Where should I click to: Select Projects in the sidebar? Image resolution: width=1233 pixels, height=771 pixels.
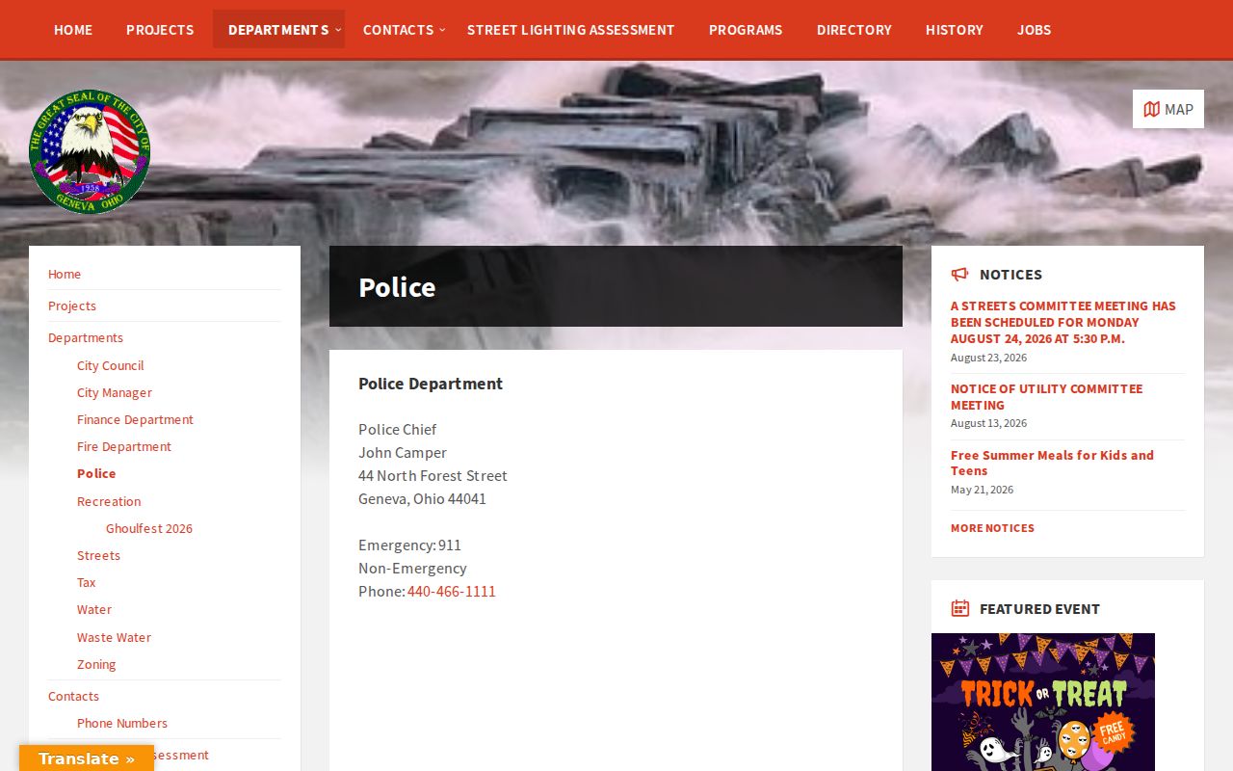pyautogui.click(x=72, y=306)
